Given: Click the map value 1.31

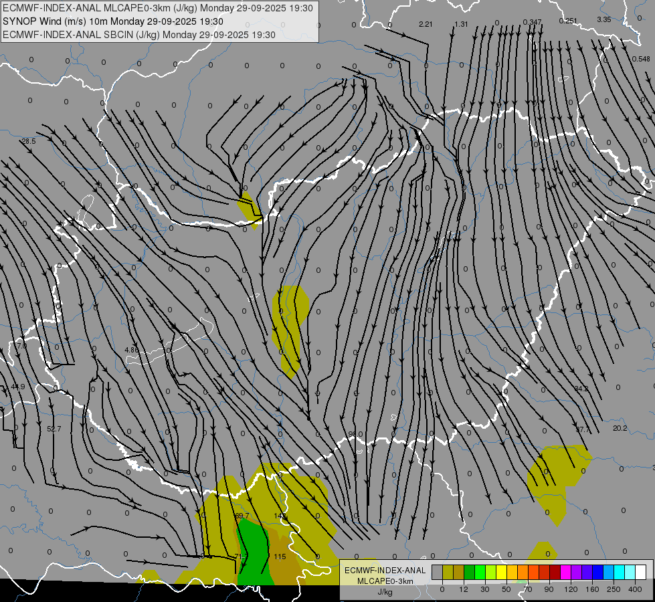Looking at the screenshot, I should tap(461, 24).
